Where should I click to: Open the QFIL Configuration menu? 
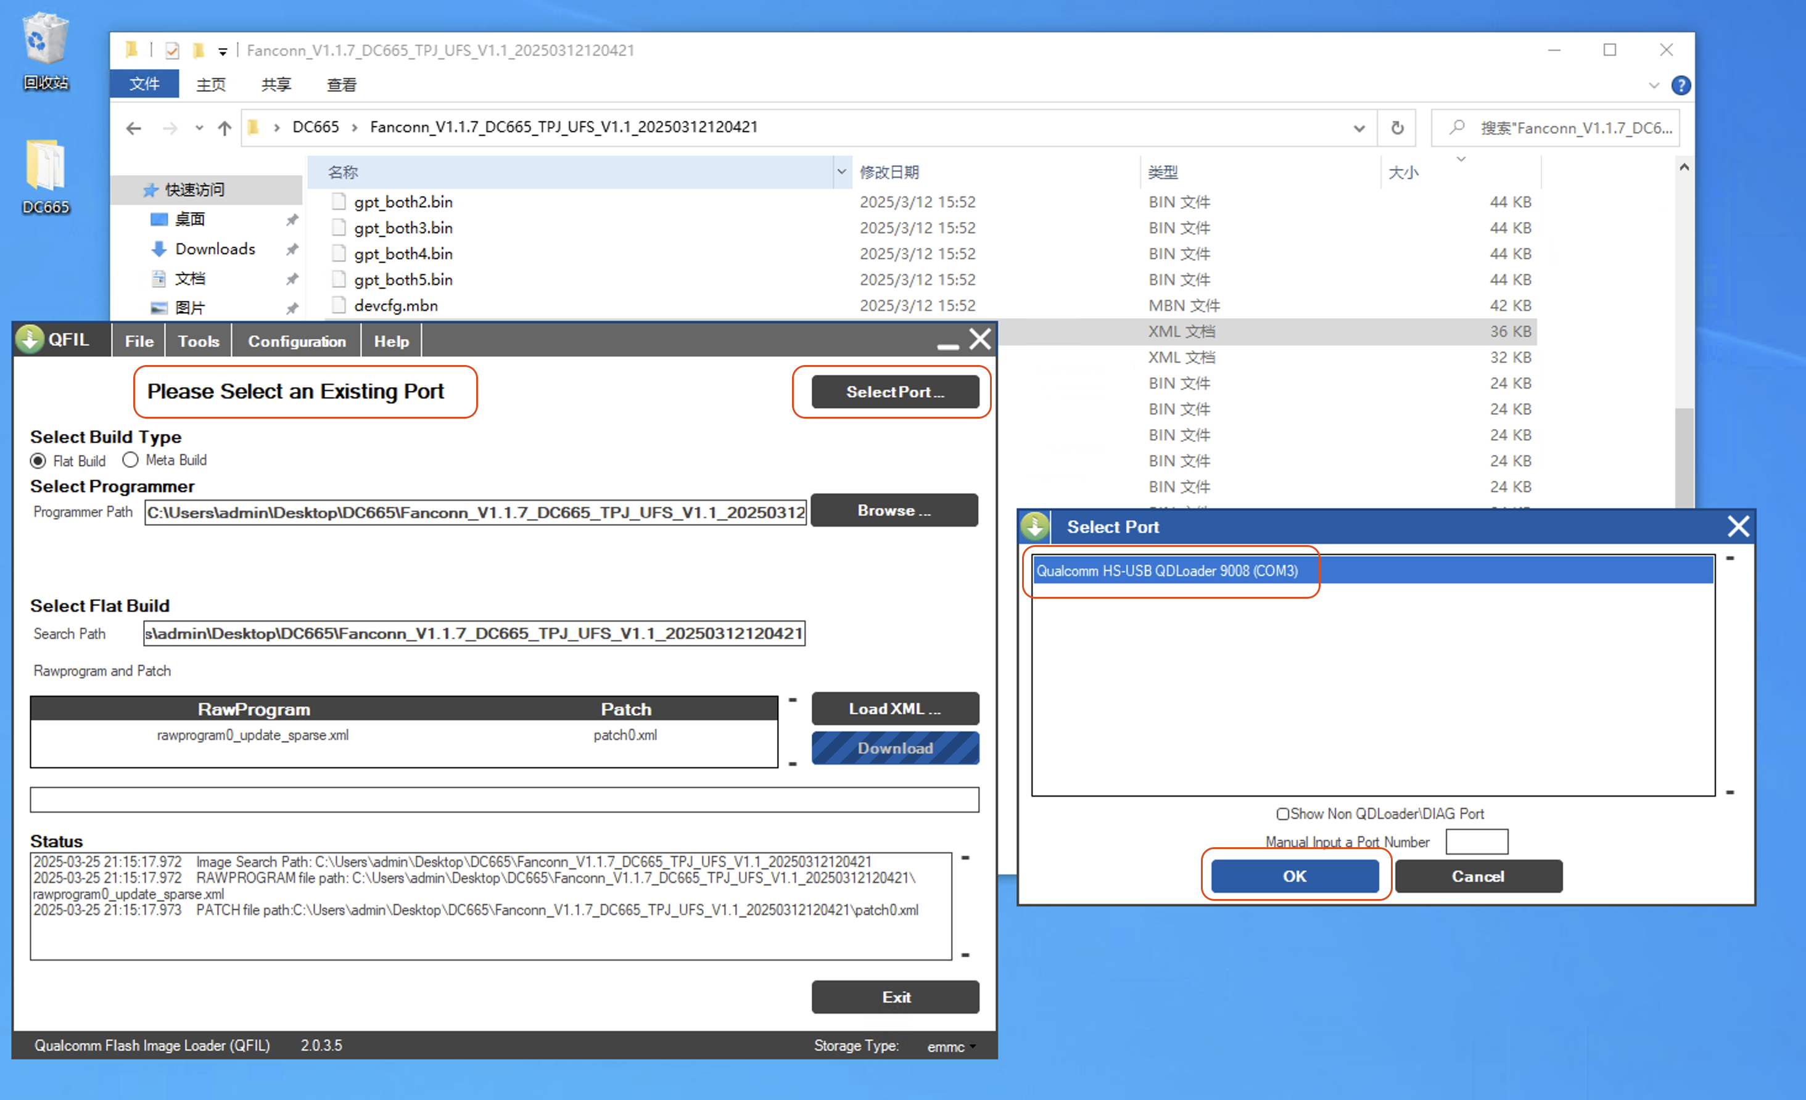coord(296,342)
